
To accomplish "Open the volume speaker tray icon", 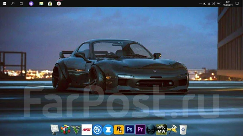I will [213, 3].
